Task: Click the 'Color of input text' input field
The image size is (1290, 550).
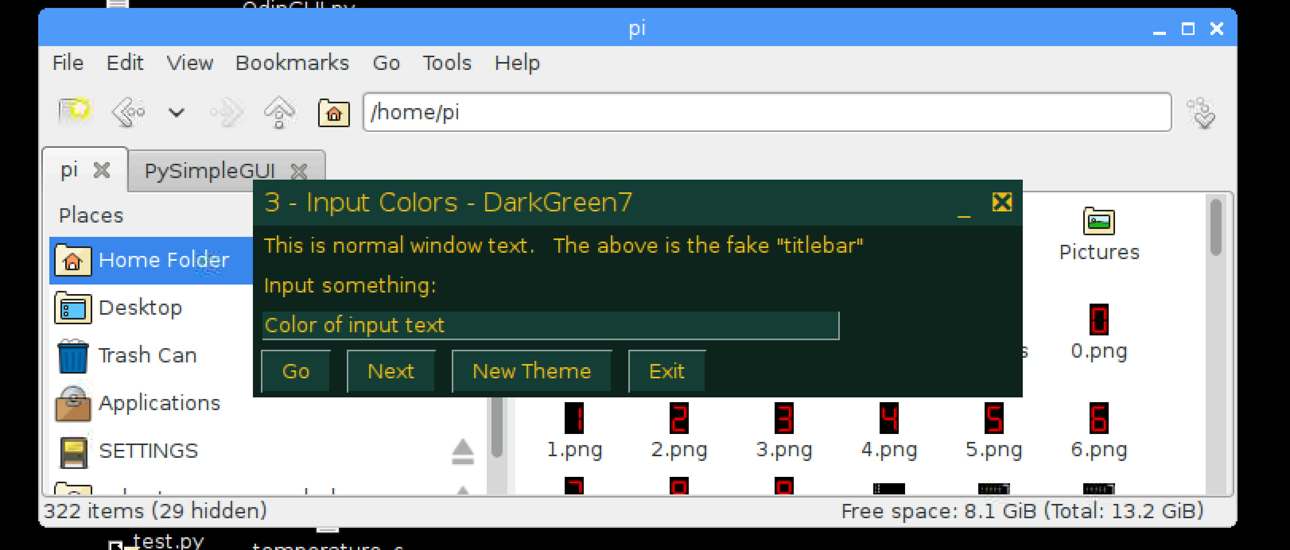Action: (x=551, y=325)
